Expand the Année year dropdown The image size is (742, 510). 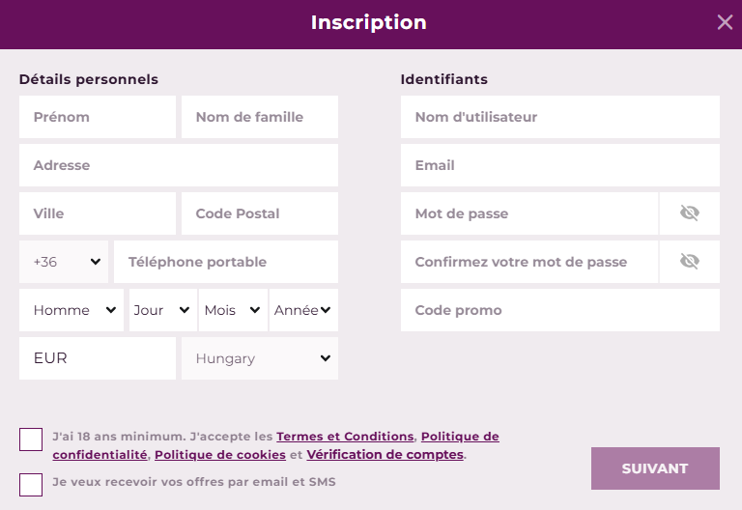pyautogui.click(x=303, y=310)
